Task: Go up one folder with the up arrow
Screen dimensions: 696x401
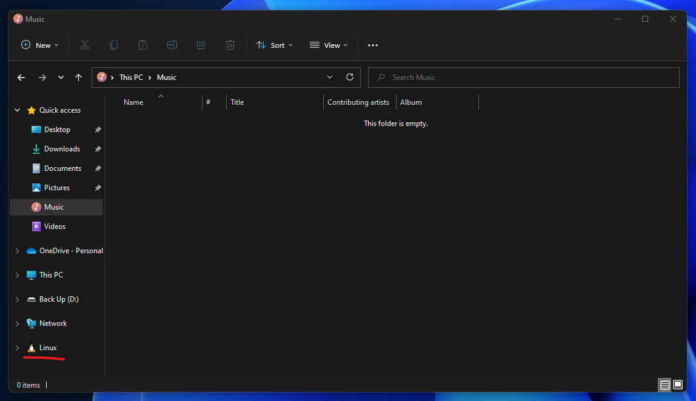Action: [78, 78]
